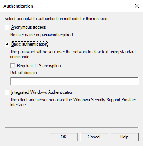The height and width of the screenshot is (146, 143).
Task: Open the Help button
Action: click(x=125, y=137)
